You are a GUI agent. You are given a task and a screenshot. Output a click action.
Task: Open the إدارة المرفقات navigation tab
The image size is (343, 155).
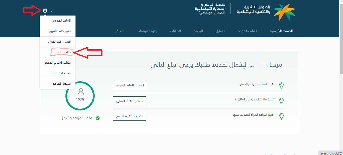pos(147,31)
